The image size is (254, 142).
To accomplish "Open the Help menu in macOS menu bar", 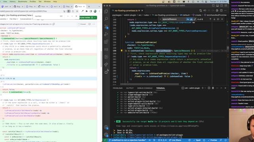I will (x=55, y=2).
